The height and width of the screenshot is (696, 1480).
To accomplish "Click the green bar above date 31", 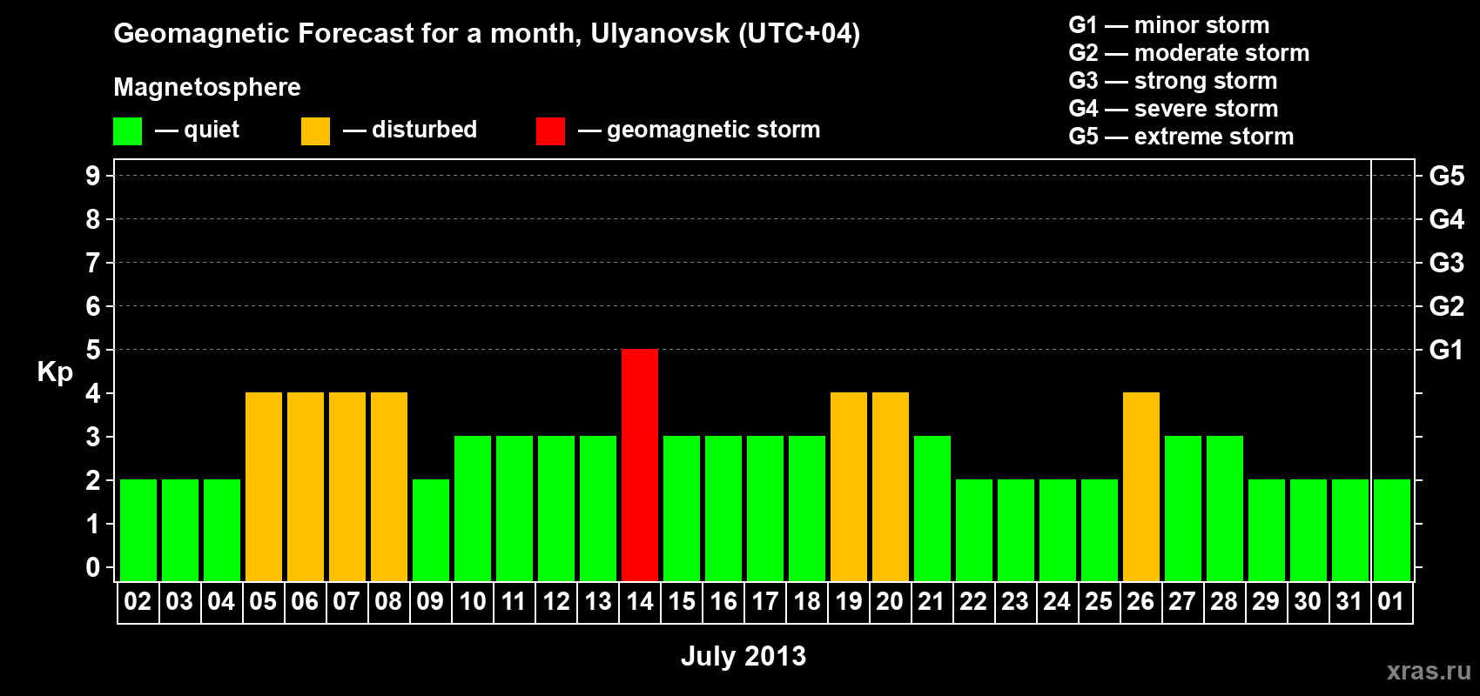I will click(1350, 530).
